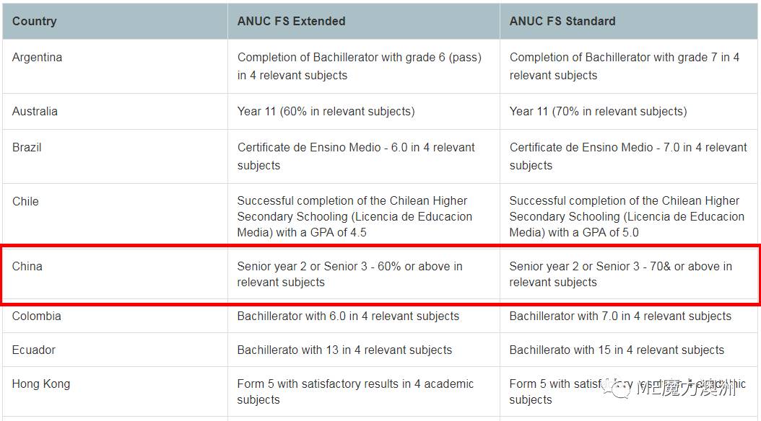Select the Ecuador row label

33,350
